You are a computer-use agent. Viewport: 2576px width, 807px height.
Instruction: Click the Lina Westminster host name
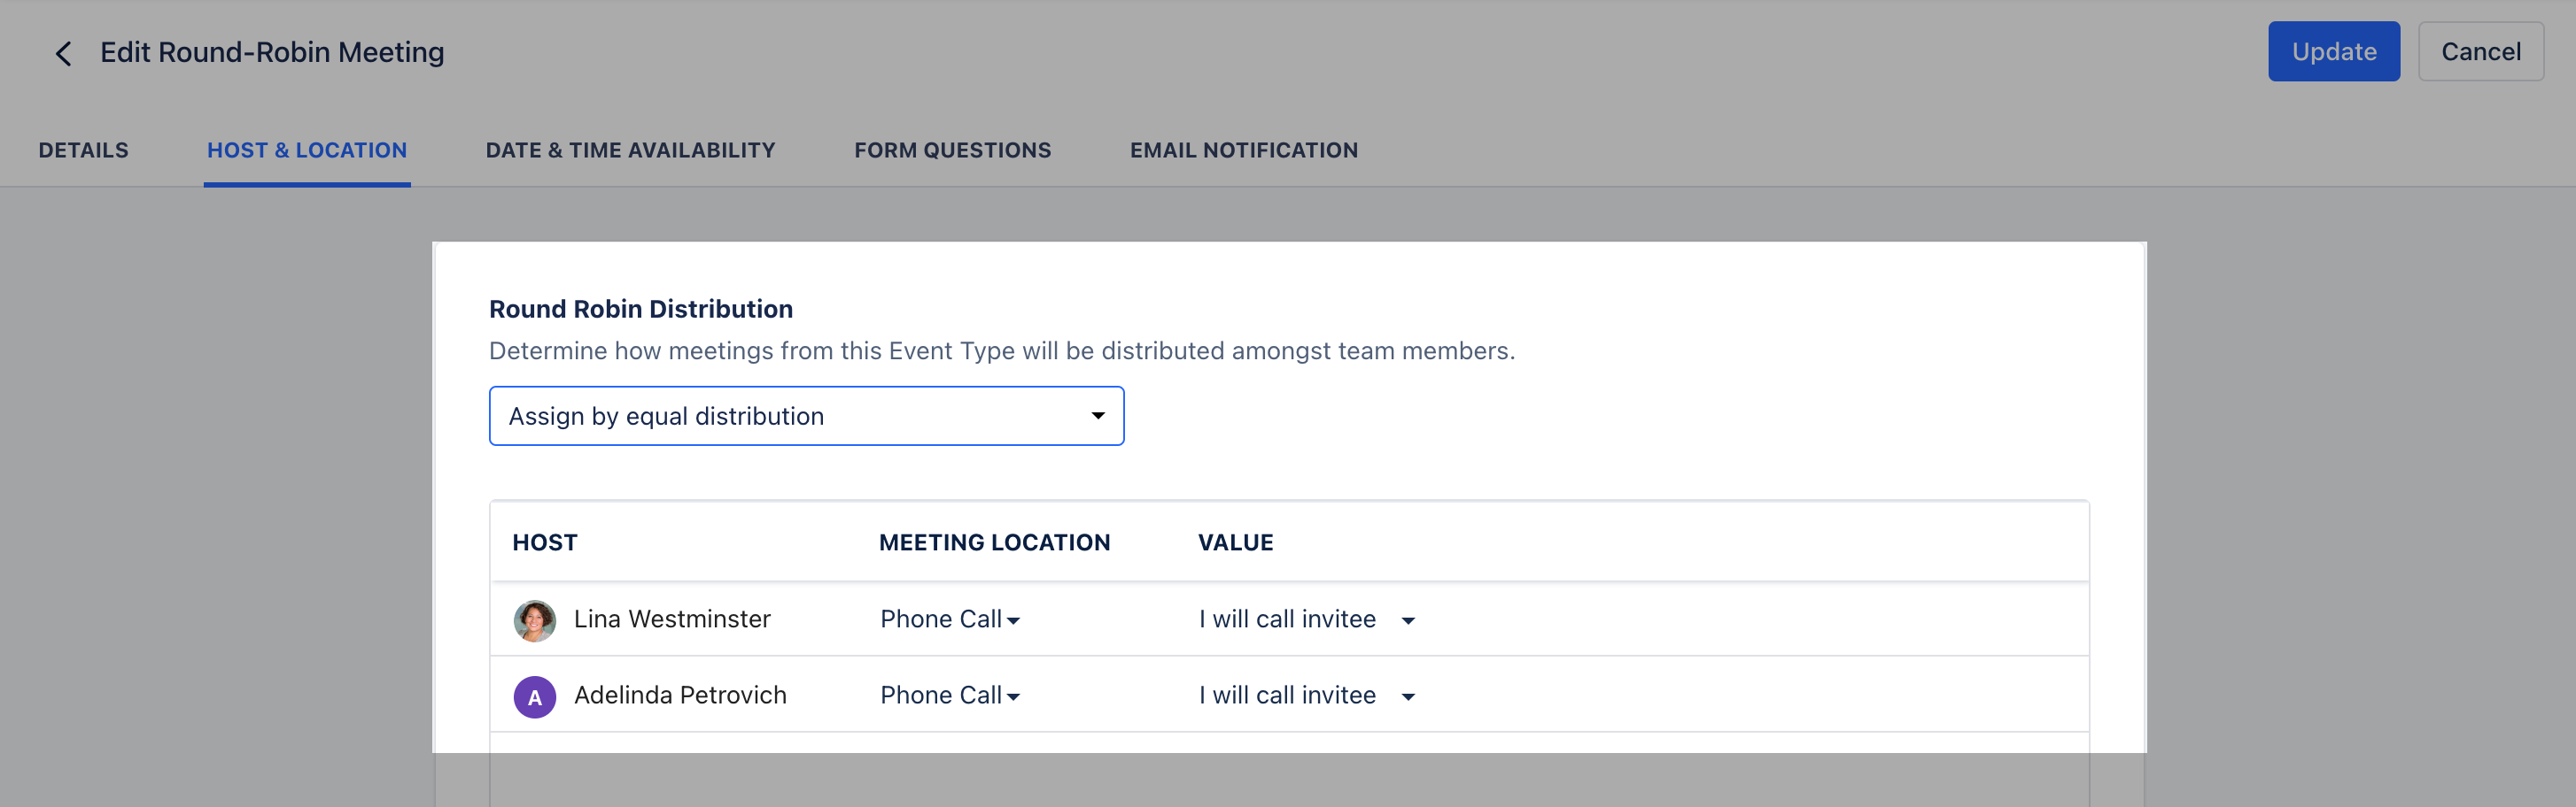(672, 619)
